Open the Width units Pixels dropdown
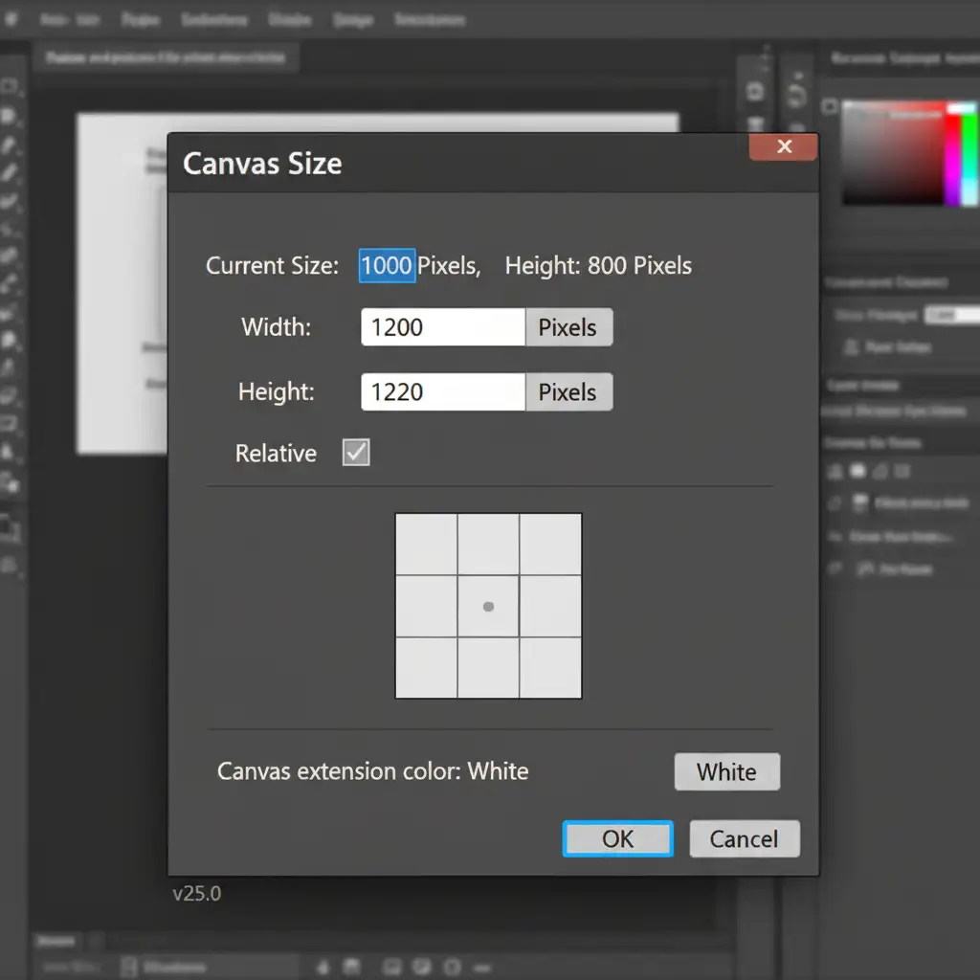980x980 pixels. click(568, 327)
